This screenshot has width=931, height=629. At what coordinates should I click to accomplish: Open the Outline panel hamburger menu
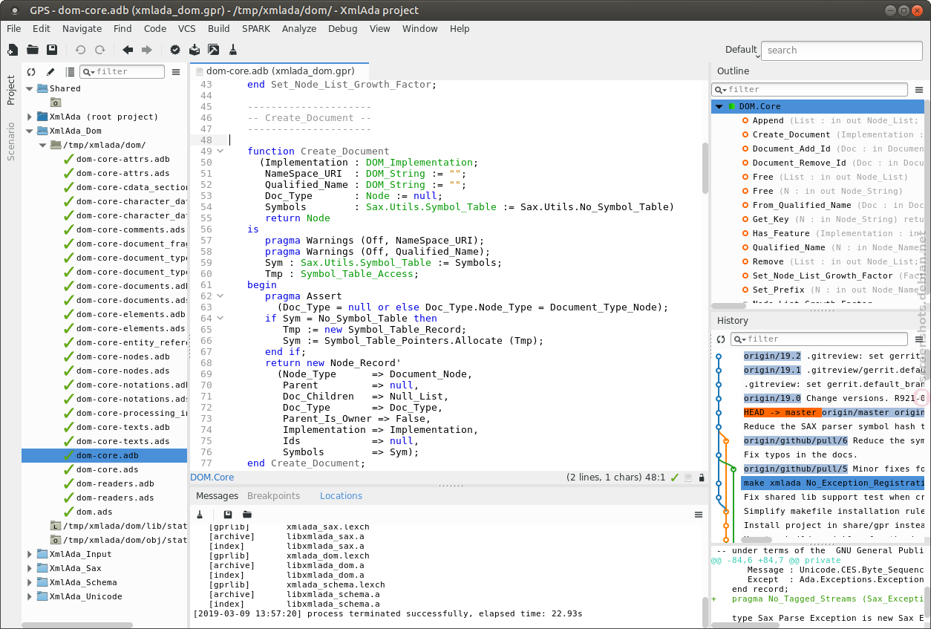pyautogui.click(x=919, y=90)
